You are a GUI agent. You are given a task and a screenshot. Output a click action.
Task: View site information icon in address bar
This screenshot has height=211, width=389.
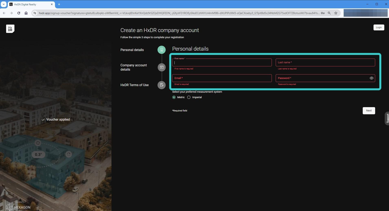coord(35,13)
